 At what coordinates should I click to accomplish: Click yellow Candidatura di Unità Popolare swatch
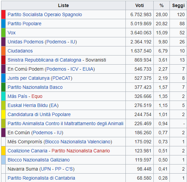point(3,114)
